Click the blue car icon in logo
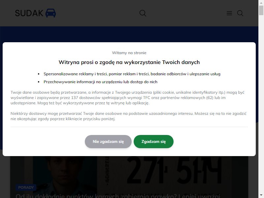 (x=51, y=13)
